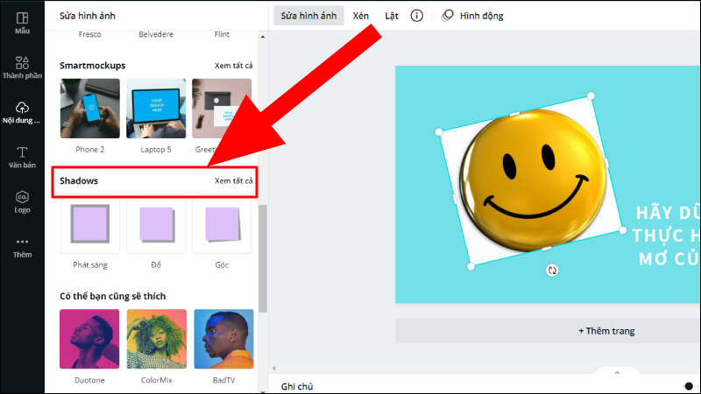701x394 pixels.
Task: Click Xem tất cả next to Shadows
Action: coord(233,181)
